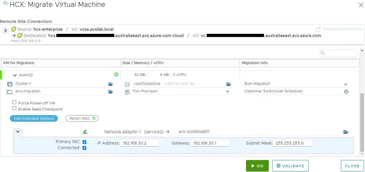
Task: Click the 2 vCPU value
Action: [179, 75]
